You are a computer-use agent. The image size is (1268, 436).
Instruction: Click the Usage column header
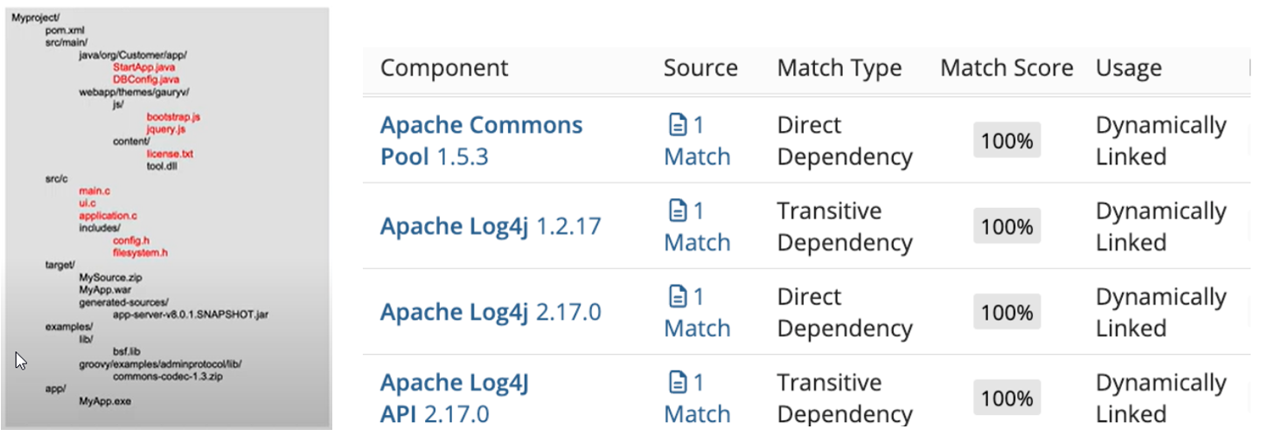tap(1128, 68)
